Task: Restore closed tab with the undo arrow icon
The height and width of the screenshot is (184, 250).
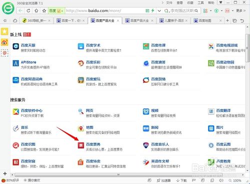Action: click(x=242, y=21)
